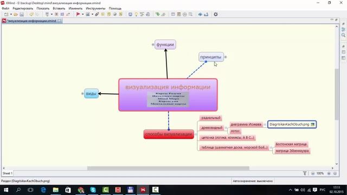This screenshot has width=347, height=195.
Task: Click the green tag label icon
Action: point(157,15)
